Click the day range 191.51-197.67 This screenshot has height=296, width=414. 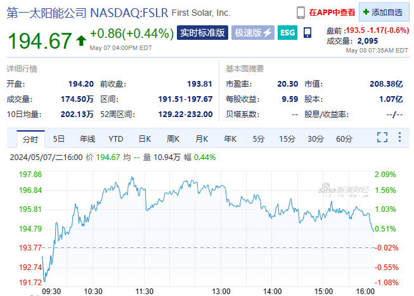click(185, 99)
